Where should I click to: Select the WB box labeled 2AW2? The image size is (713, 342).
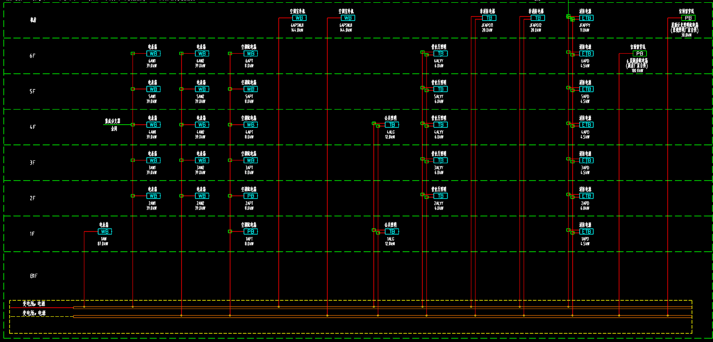[x=202, y=196]
